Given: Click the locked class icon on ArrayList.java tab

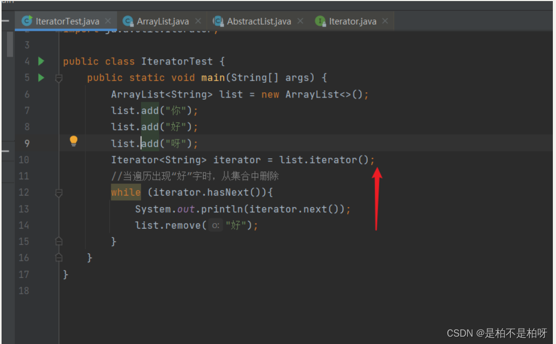Looking at the screenshot, I should pyautogui.click(x=127, y=21).
